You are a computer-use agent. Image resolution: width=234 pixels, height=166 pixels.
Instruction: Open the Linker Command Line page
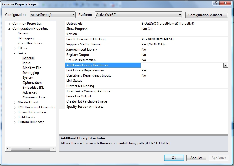tap(34, 97)
